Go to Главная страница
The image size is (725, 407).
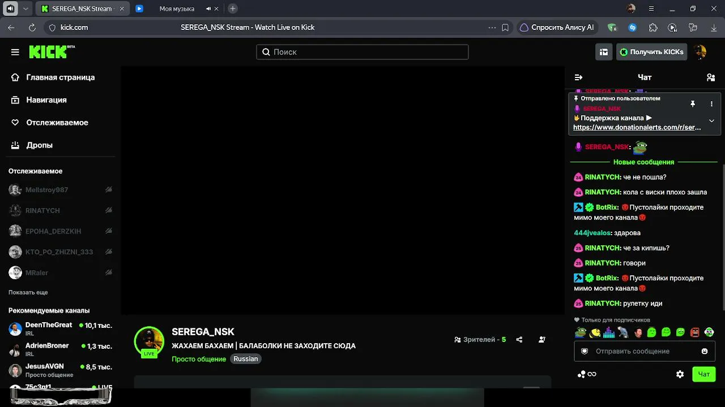61,77
